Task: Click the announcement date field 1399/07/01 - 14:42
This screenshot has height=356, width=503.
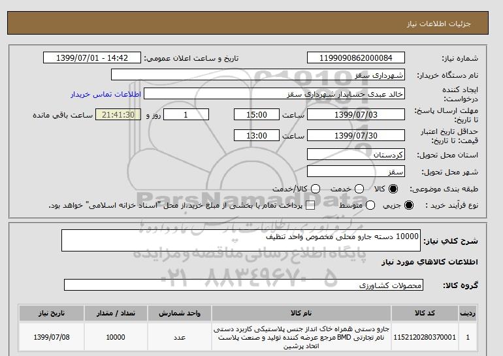Action: (92, 57)
